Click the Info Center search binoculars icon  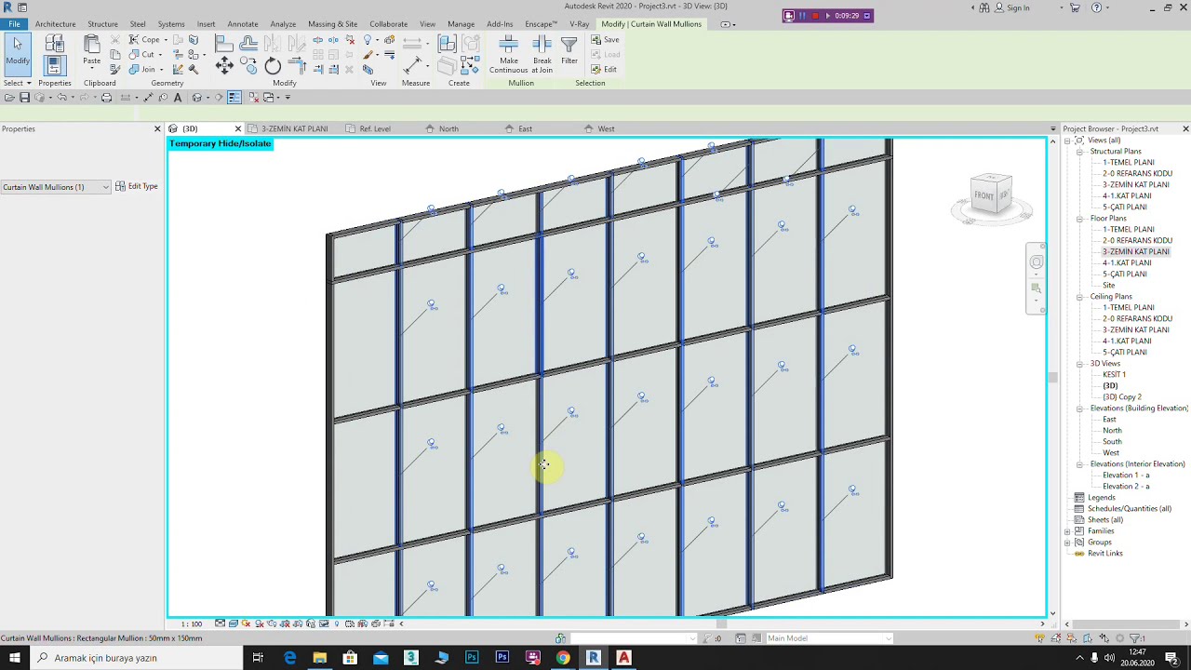[985, 7]
